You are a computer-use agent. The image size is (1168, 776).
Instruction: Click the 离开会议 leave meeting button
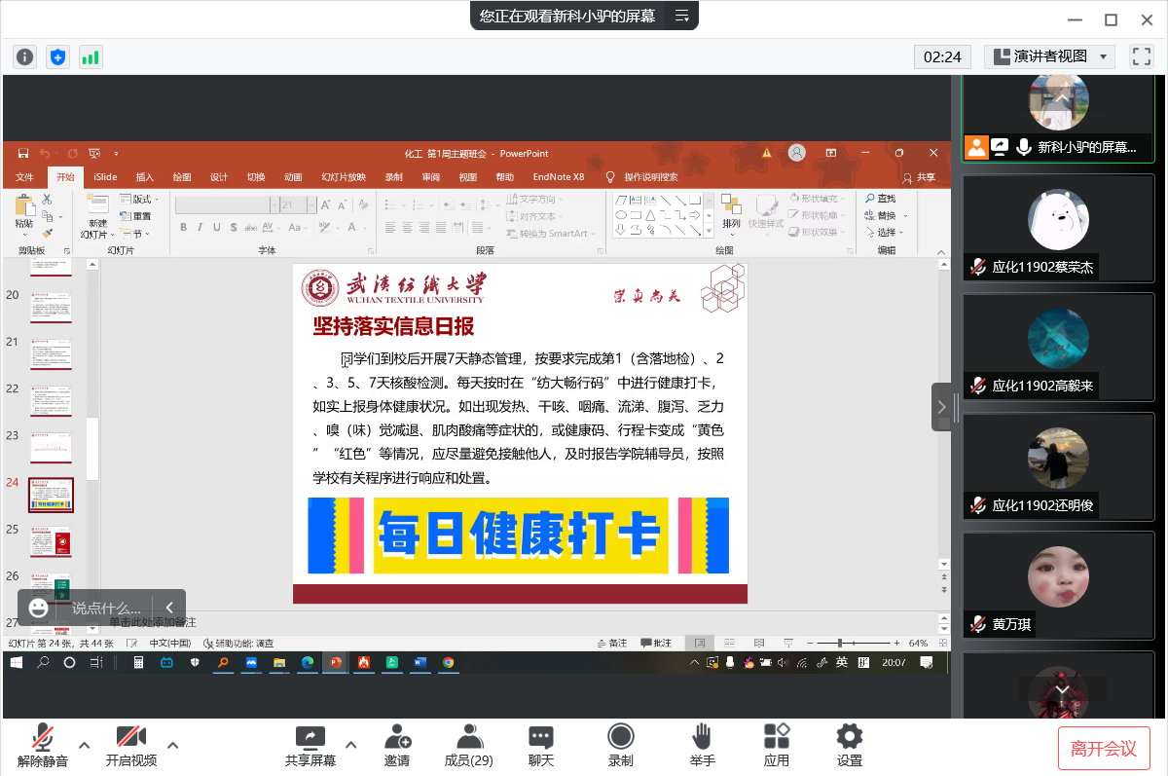point(1104,748)
